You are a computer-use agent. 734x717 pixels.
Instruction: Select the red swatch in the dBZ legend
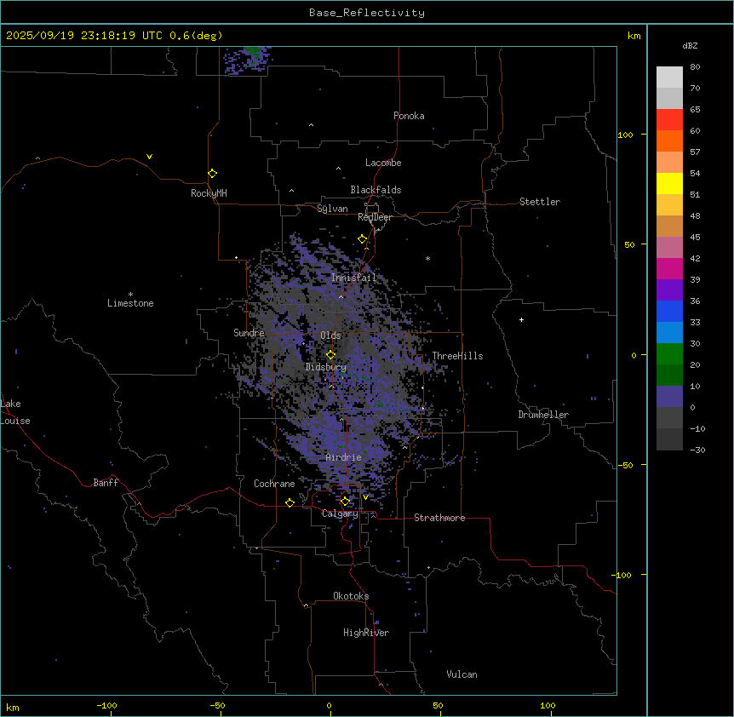pos(669,119)
